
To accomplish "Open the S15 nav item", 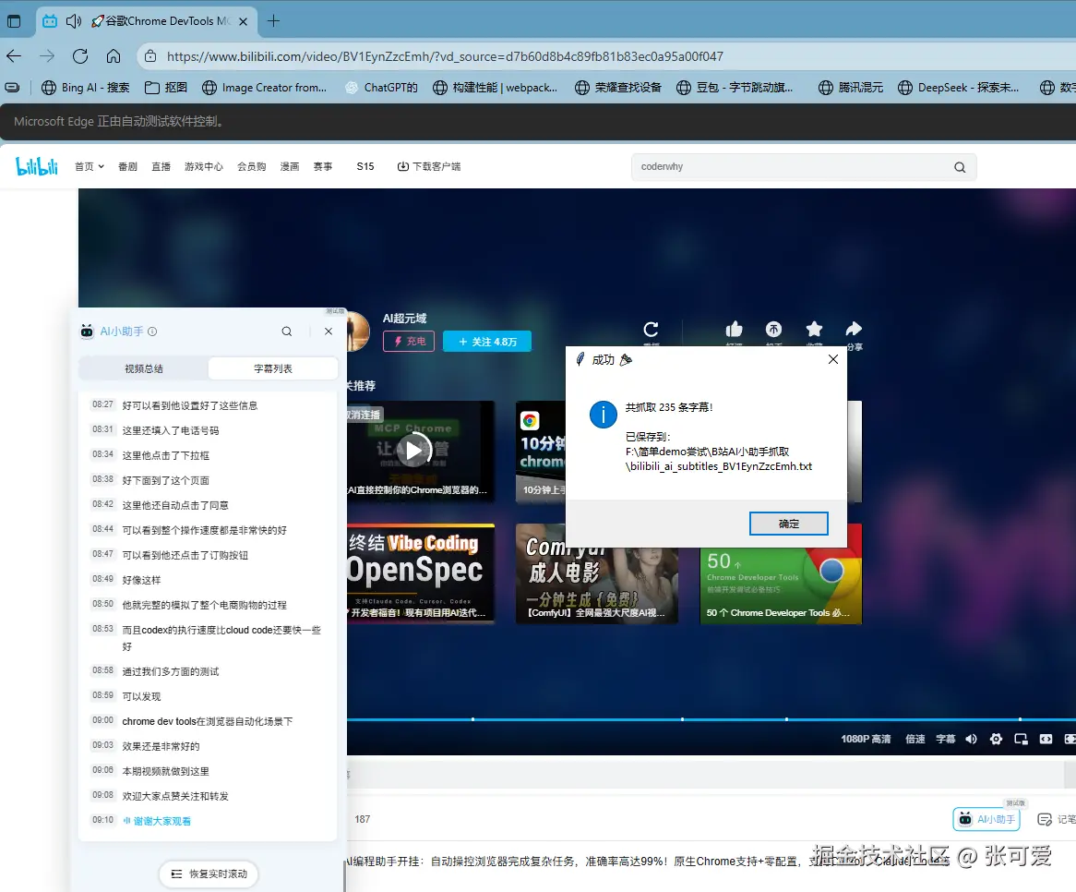I will click(365, 166).
